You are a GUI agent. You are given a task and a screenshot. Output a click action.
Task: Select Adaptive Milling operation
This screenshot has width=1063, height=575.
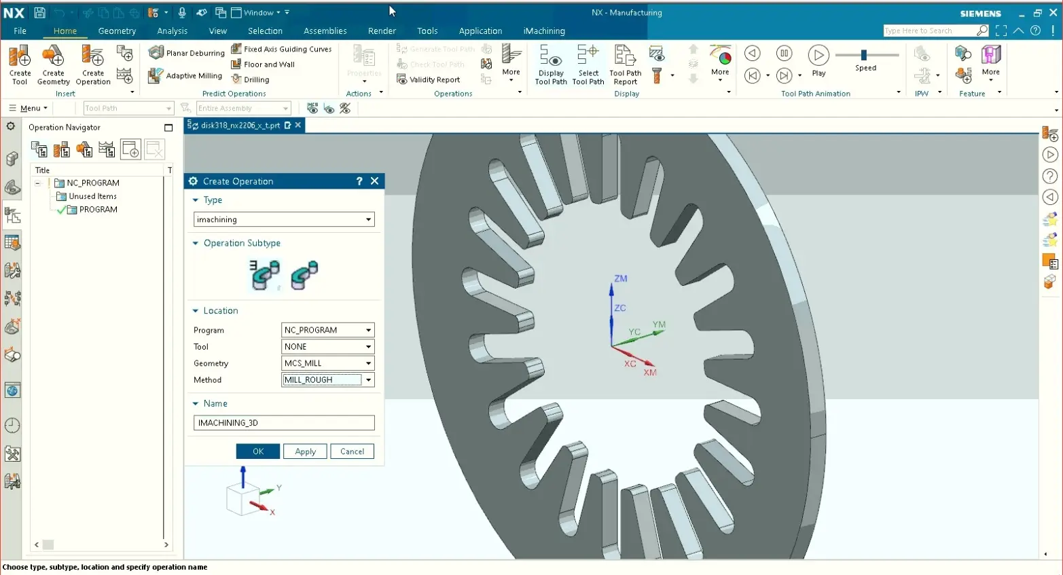click(185, 75)
